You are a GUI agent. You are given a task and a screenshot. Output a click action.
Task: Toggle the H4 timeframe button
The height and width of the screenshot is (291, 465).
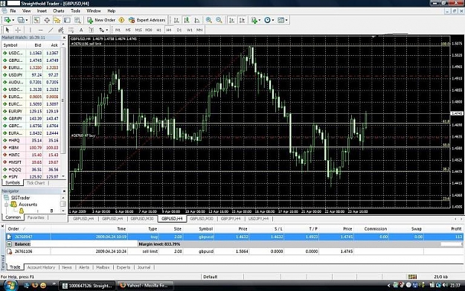point(169,30)
